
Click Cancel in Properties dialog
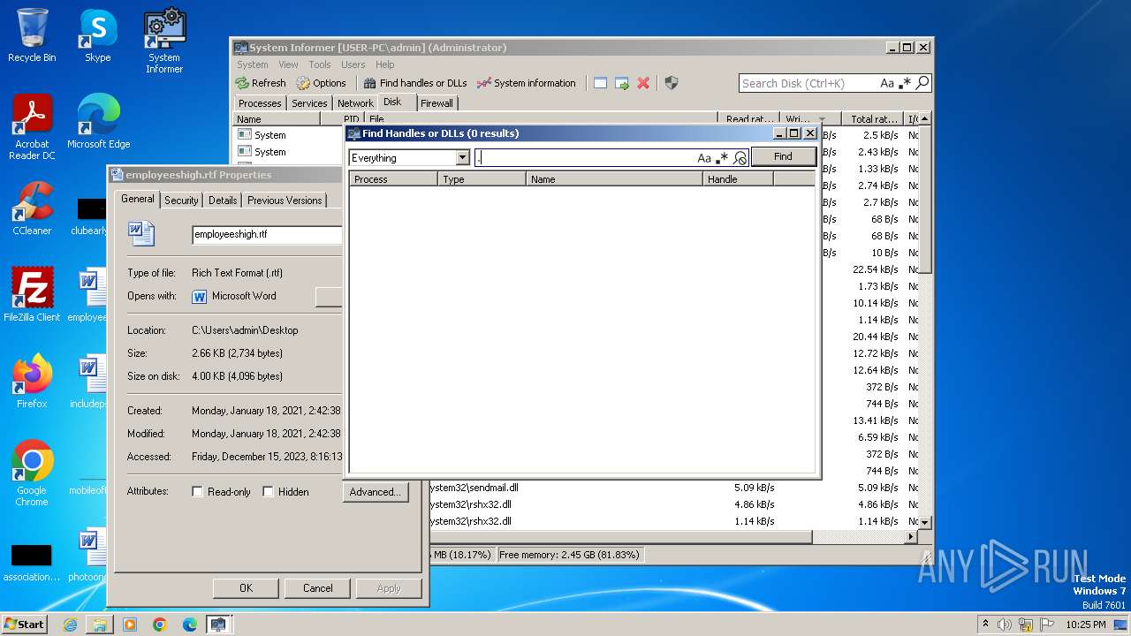(317, 588)
